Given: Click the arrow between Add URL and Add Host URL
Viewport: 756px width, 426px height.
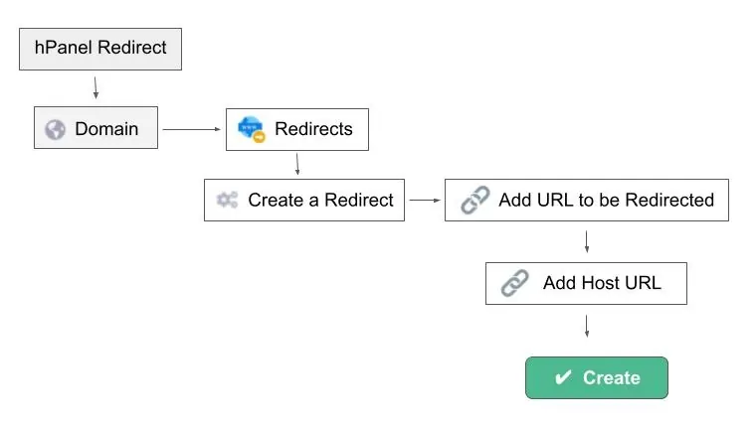Looking at the screenshot, I should tap(587, 241).
